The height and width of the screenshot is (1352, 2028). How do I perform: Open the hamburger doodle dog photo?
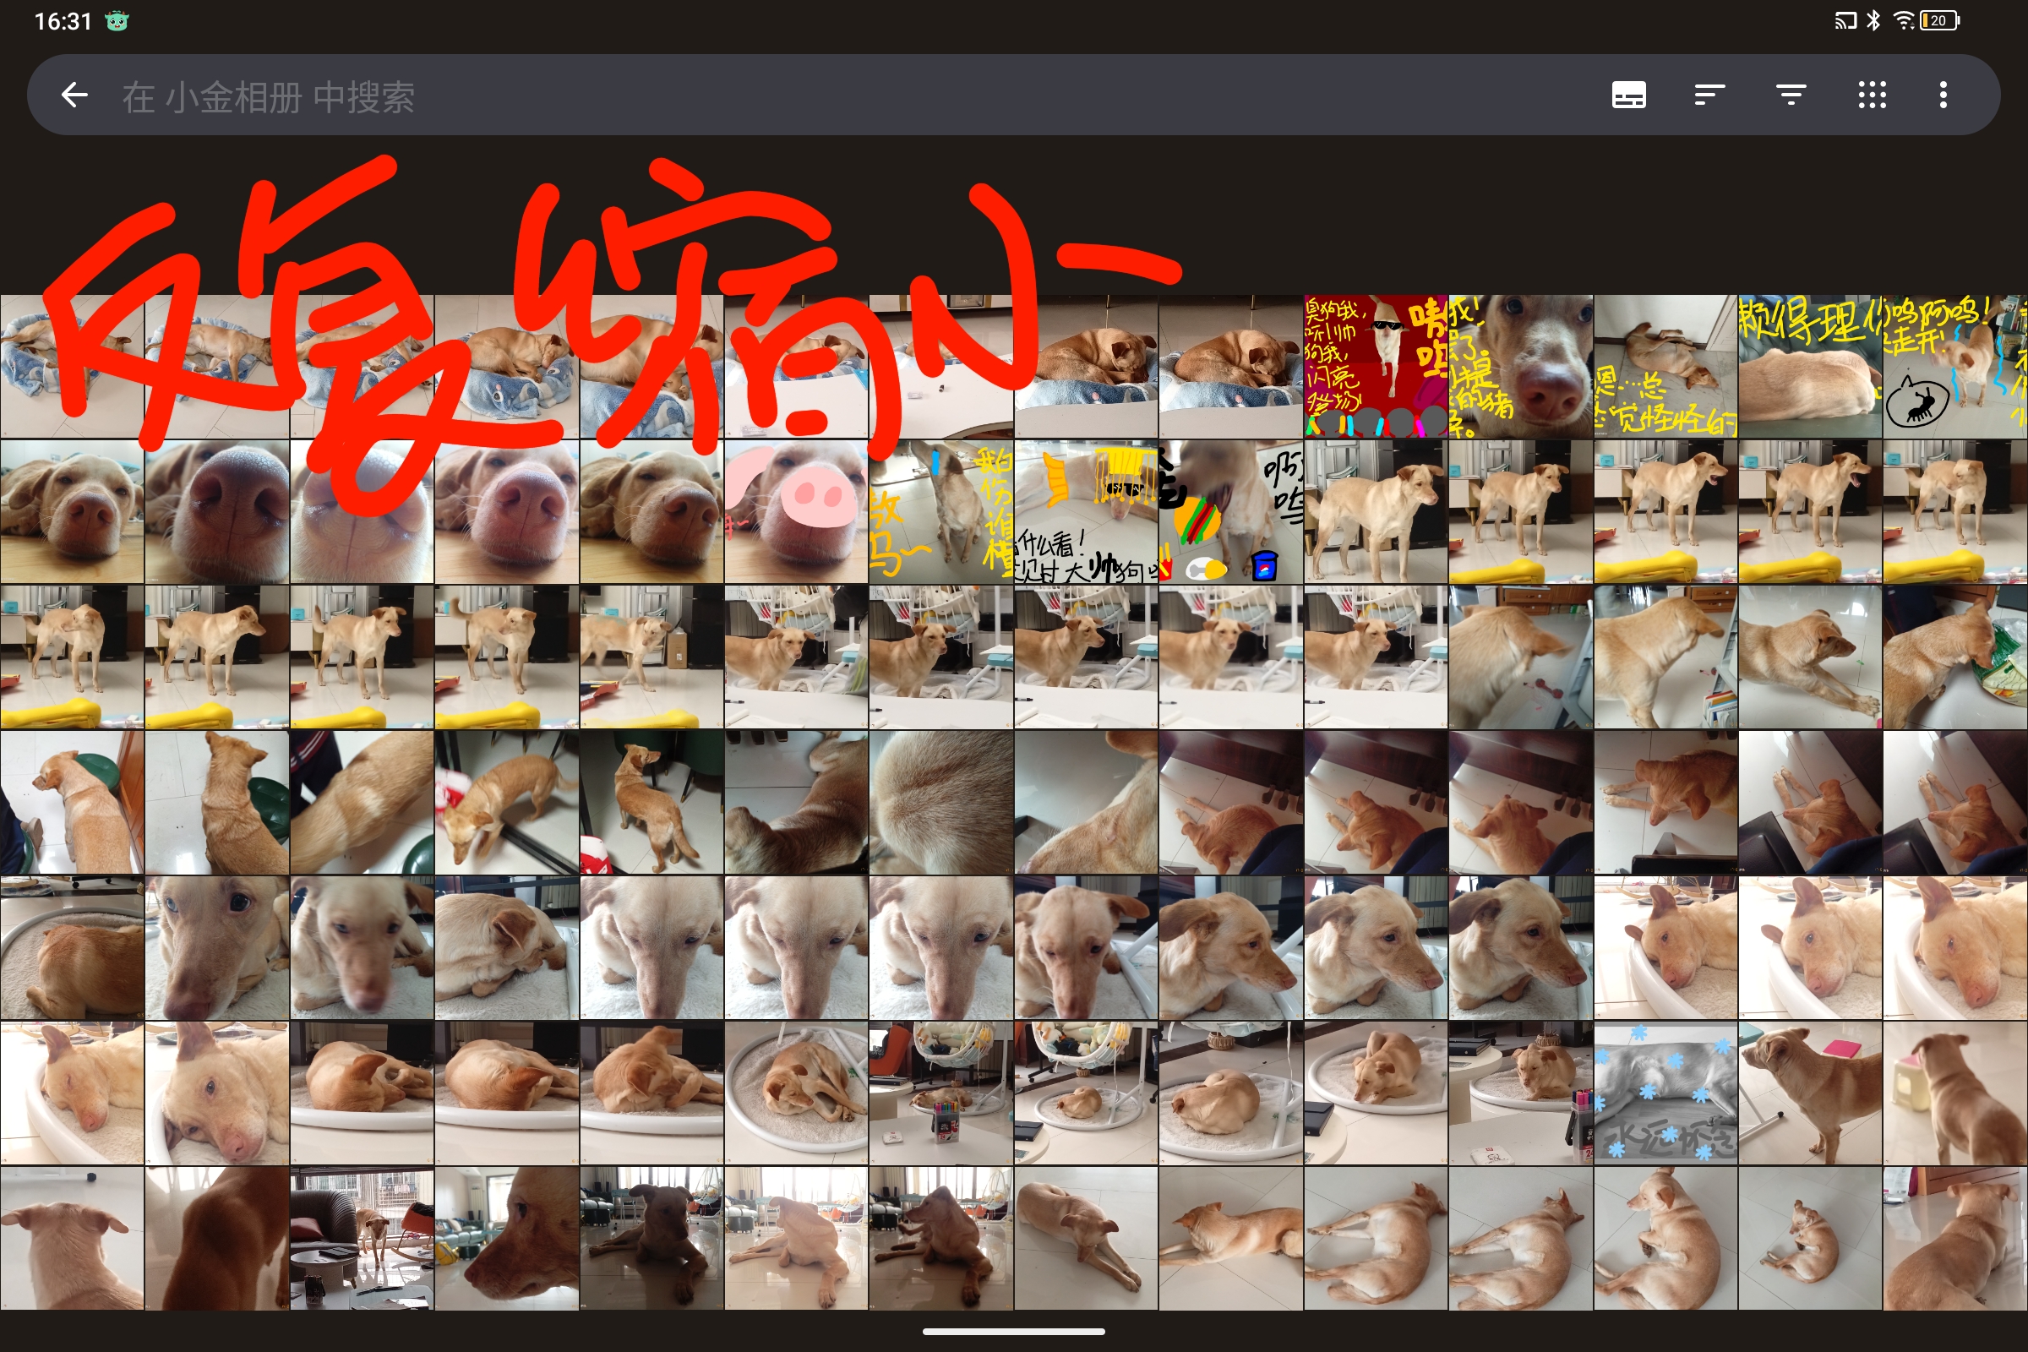point(1230,512)
